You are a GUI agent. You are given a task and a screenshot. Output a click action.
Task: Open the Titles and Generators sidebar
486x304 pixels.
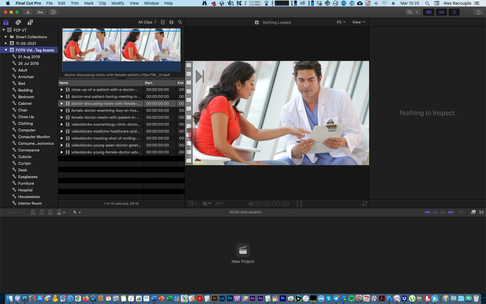[30, 22]
